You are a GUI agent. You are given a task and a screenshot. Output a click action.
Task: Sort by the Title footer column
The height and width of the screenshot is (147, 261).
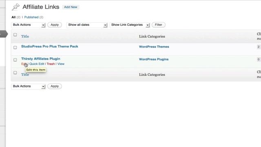(25, 75)
